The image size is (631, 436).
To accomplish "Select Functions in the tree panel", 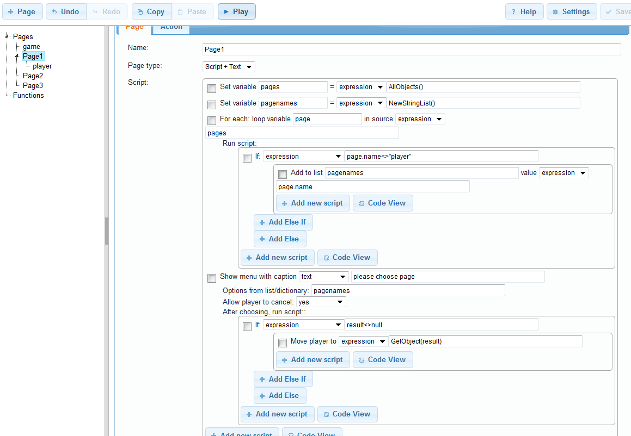I will tap(28, 95).
